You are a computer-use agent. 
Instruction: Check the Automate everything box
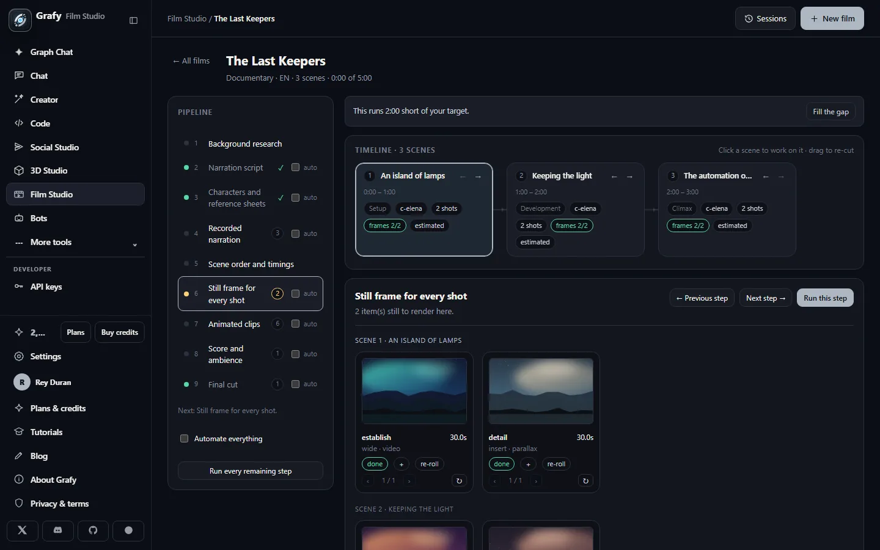point(184,439)
